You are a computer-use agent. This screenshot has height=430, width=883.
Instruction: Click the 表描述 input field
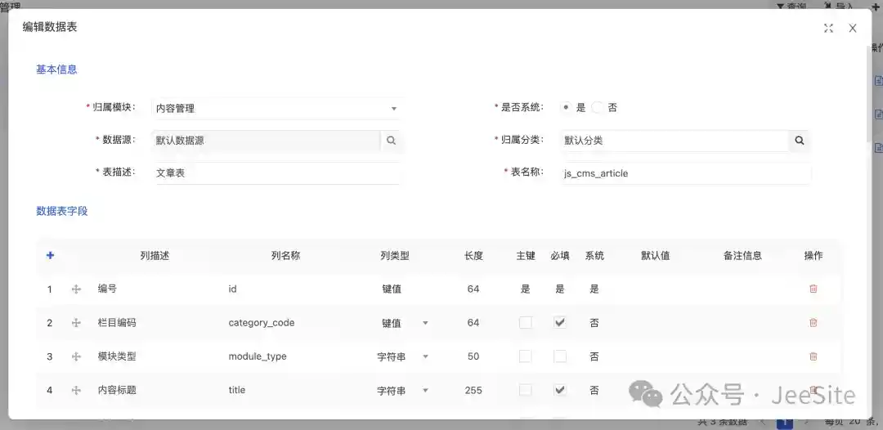tap(276, 173)
